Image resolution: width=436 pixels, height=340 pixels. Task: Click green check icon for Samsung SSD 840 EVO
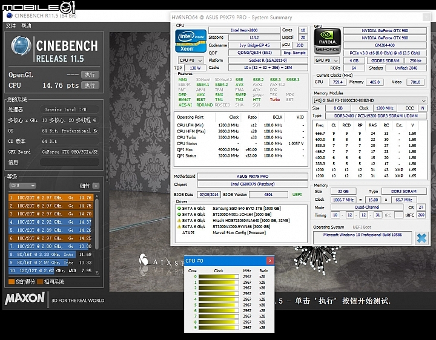(179, 208)
